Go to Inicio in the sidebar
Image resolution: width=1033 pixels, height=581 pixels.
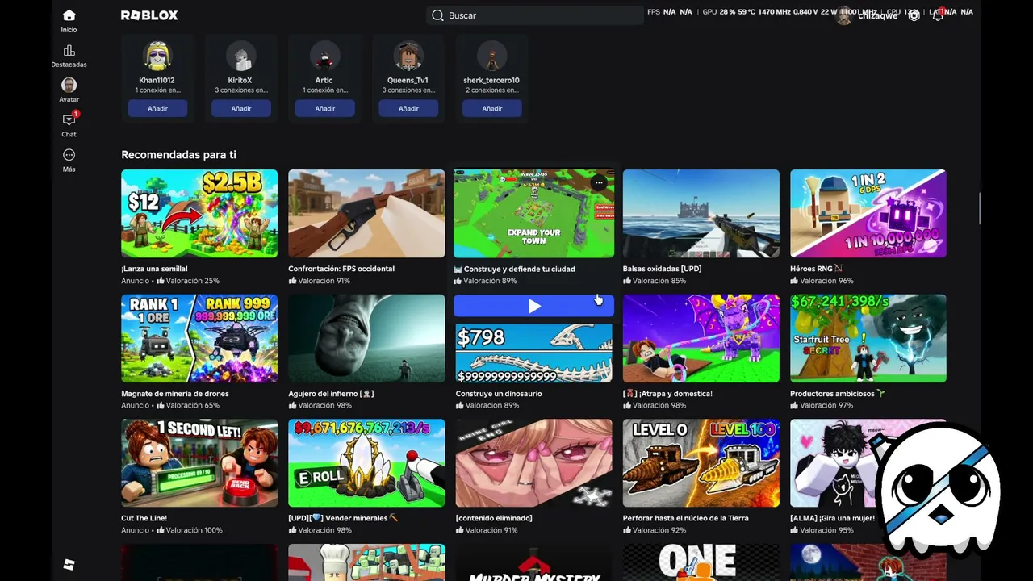point(69,21)
